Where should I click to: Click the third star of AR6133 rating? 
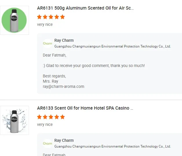[51, 117]
